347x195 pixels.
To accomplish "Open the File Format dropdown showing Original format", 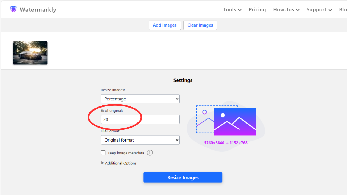I will (x=140, y=140).
